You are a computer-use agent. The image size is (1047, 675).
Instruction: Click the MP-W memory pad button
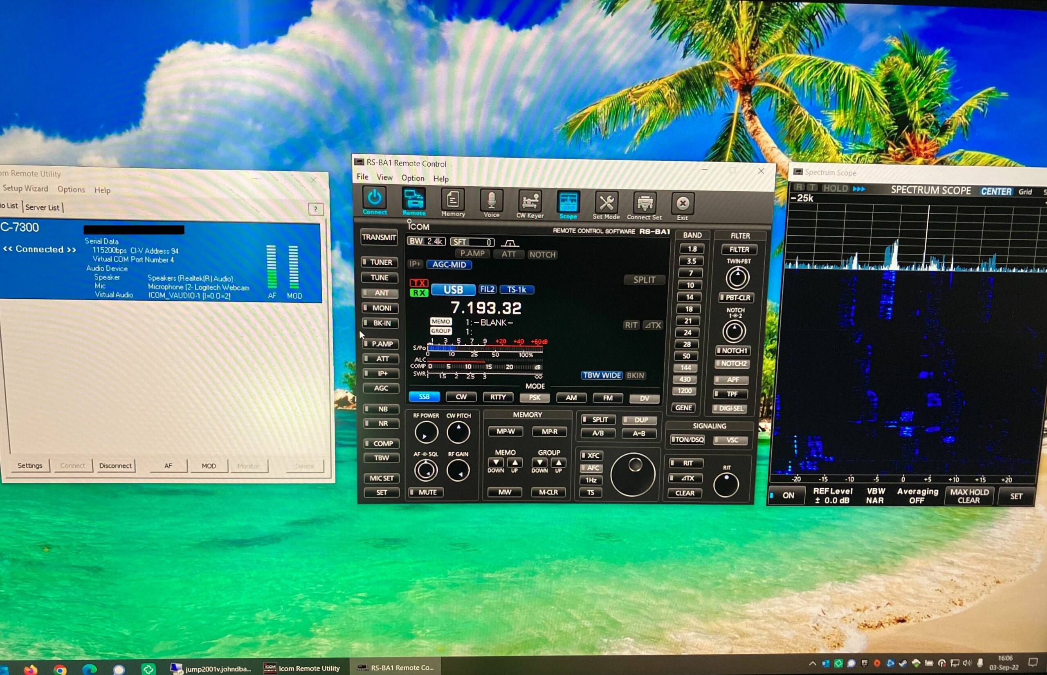point(506,431)
